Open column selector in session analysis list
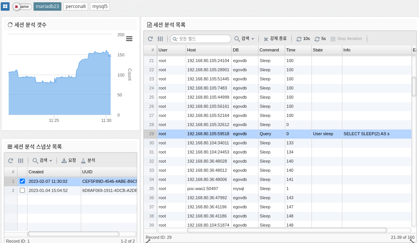The width and height of the screenshot is (419, 243). tap(161, 39)
